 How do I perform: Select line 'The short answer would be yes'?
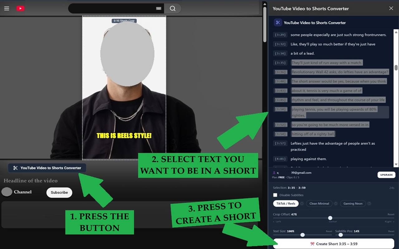coord(339,81)
